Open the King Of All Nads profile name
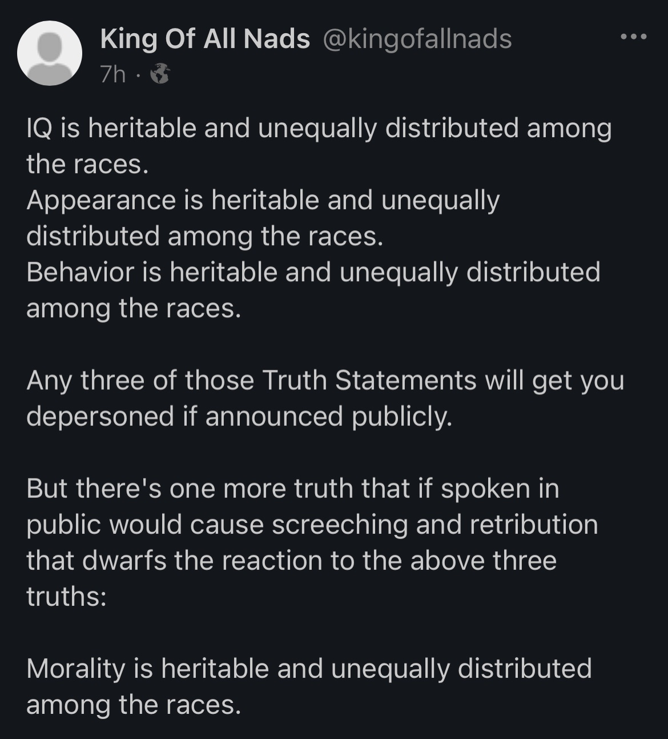This screenshot has height=739, width=668. pyautogui.click(x=205, y=39)
